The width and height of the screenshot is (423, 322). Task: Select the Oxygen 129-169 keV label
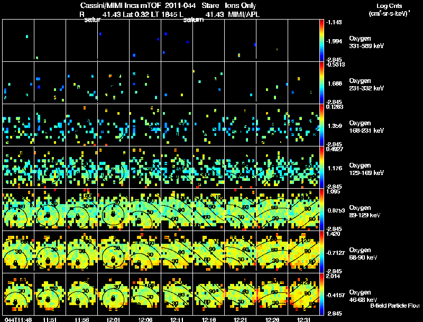coord(366,169)
